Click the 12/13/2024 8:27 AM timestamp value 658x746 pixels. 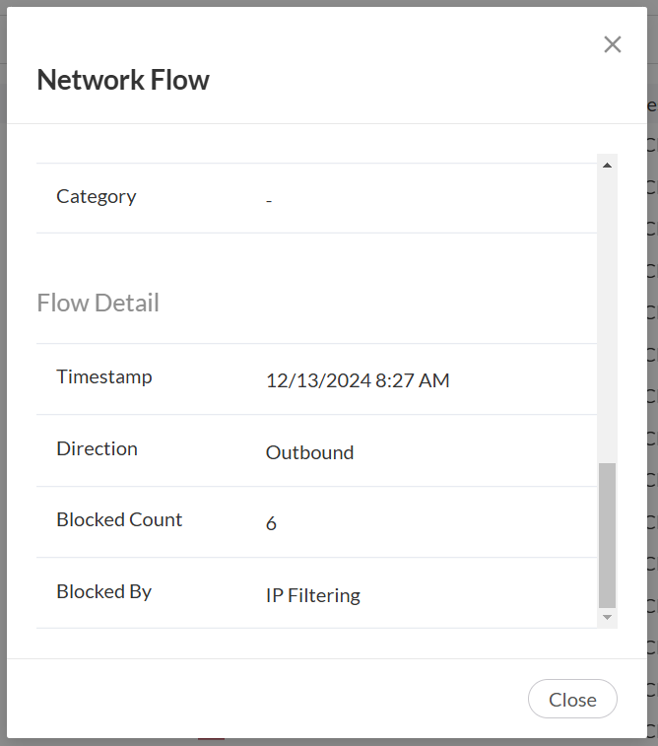pyautogui.click(x=358, y=380)
